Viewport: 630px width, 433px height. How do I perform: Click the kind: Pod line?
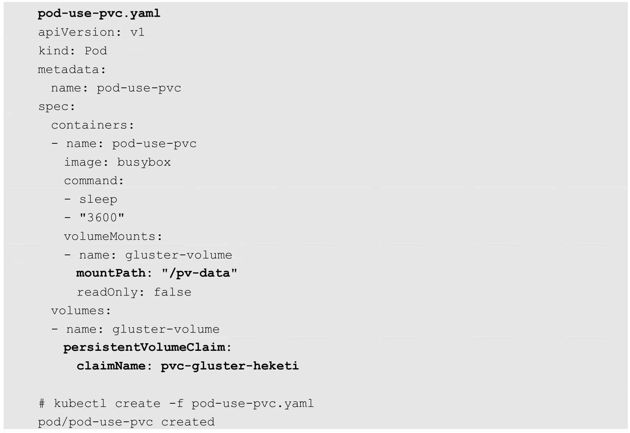point(73,51)
